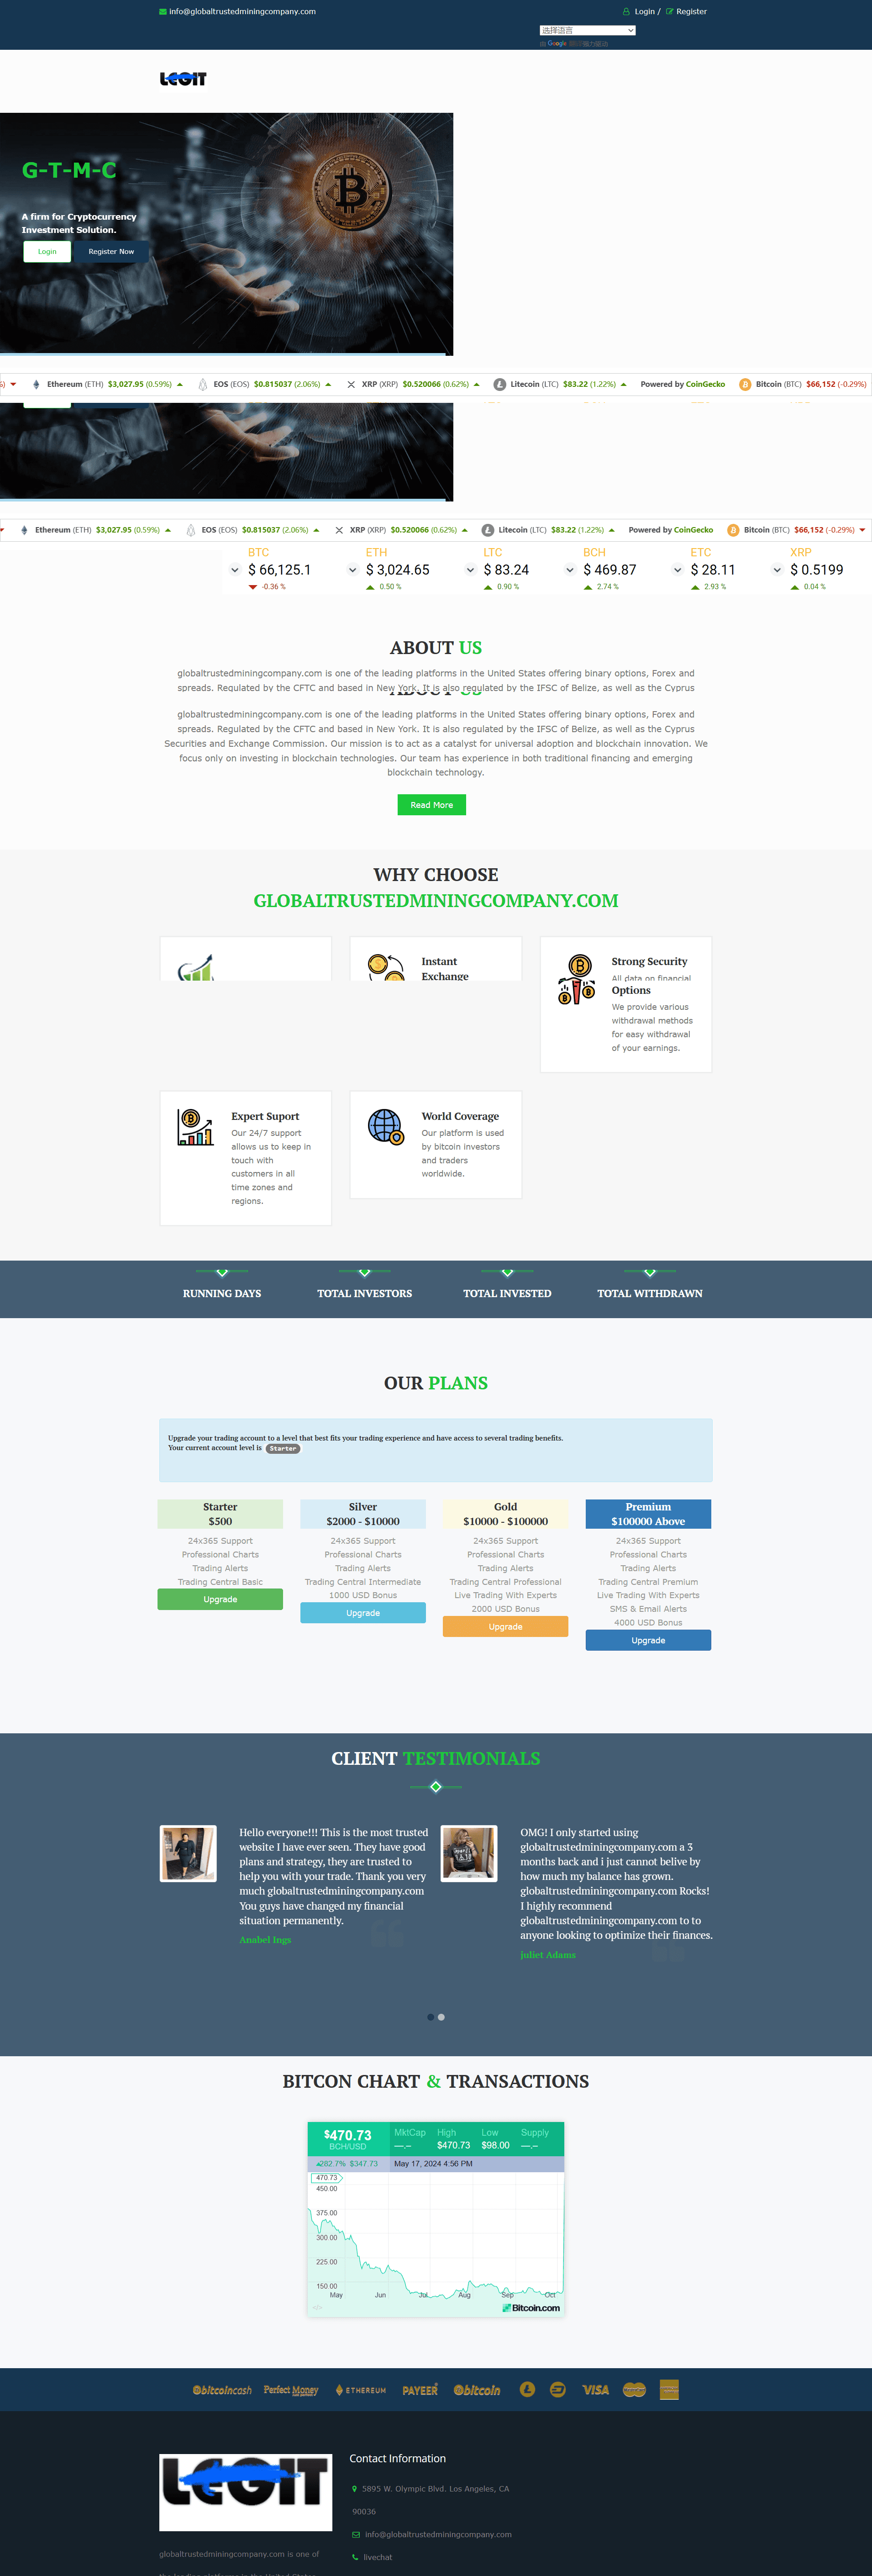Select the first testimonial carousel dot

pyautogui.click(x=431, y=2017)
